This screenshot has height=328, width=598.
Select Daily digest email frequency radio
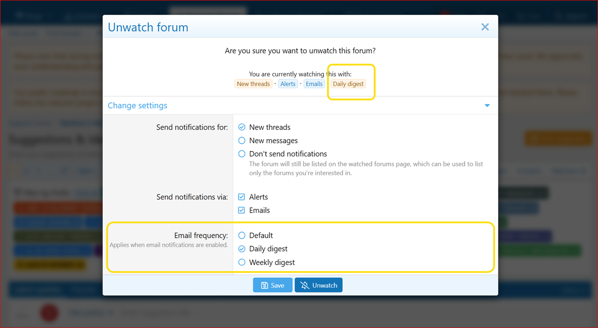point(242,249)
